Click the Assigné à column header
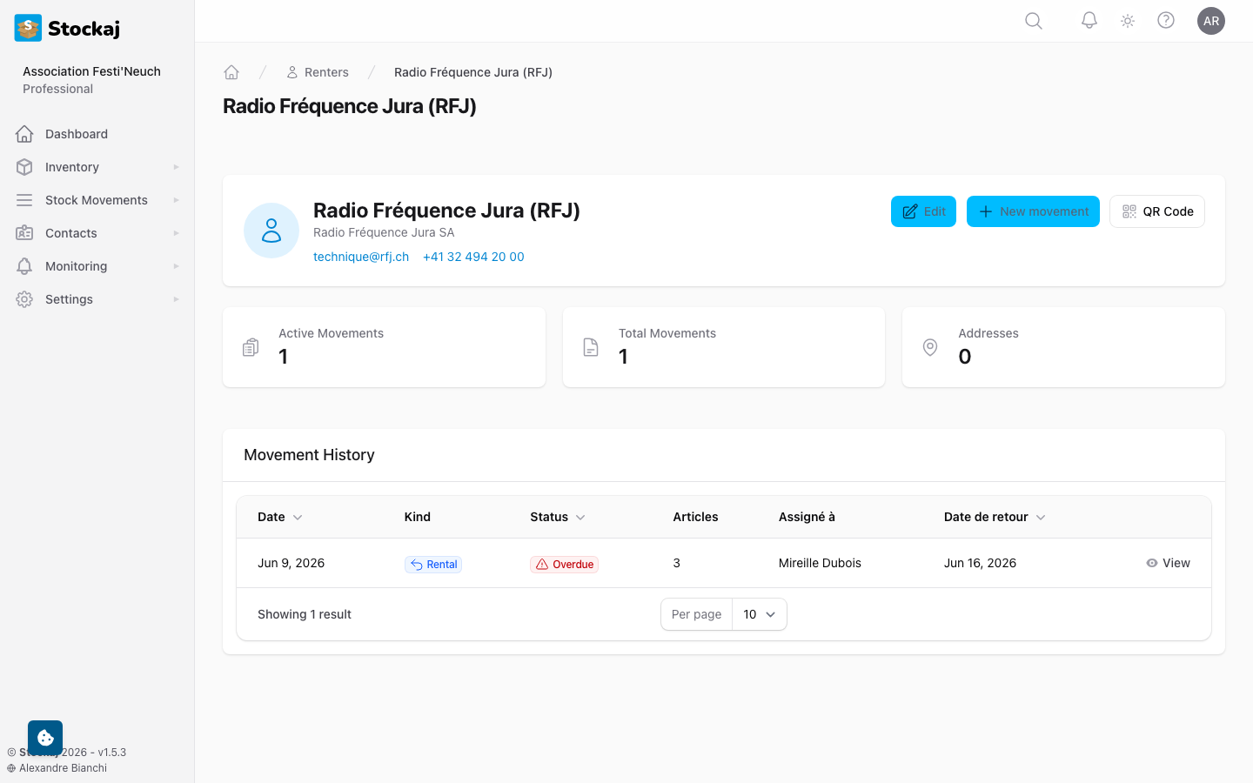Viewport: 1253px width, 783px height. coord(807,517)
